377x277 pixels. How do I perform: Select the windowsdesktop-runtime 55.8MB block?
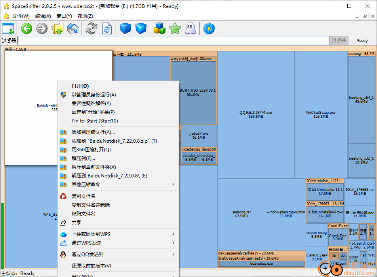(x=286, y=214)
